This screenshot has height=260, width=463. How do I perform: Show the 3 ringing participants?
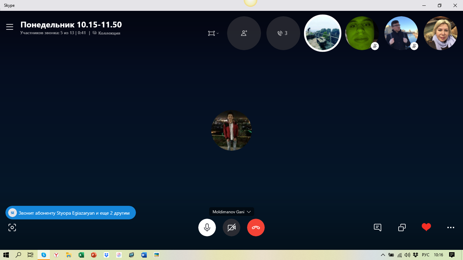[x=283, y=33]
